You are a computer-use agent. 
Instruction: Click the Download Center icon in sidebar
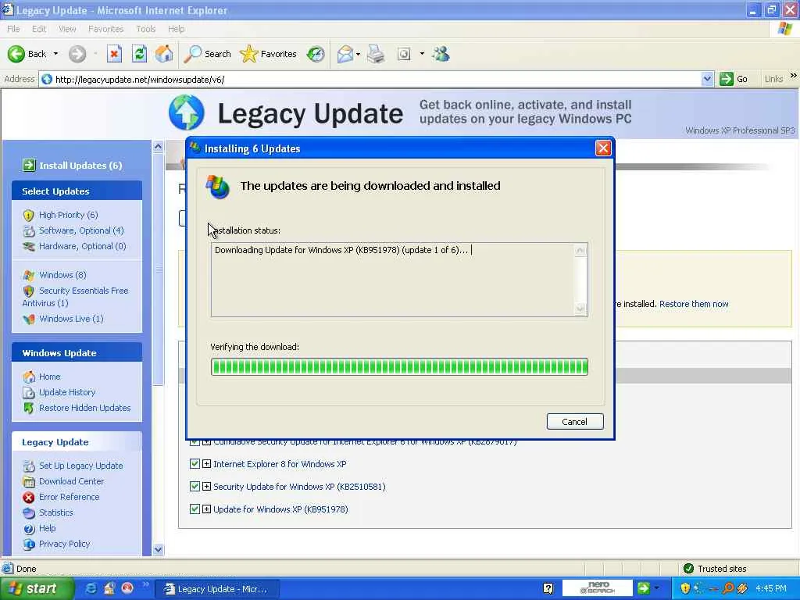point(29,481)
